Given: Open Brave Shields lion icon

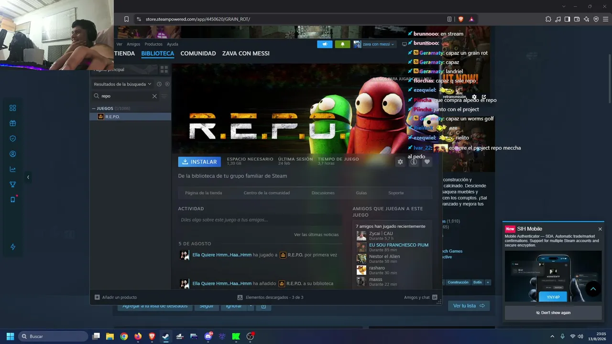Looking at the screenshot, I should point(461,19).
